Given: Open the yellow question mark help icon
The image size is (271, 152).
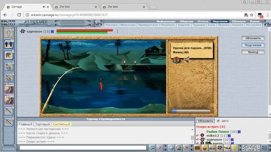Looking at the screenshot, I should (235, 148).
